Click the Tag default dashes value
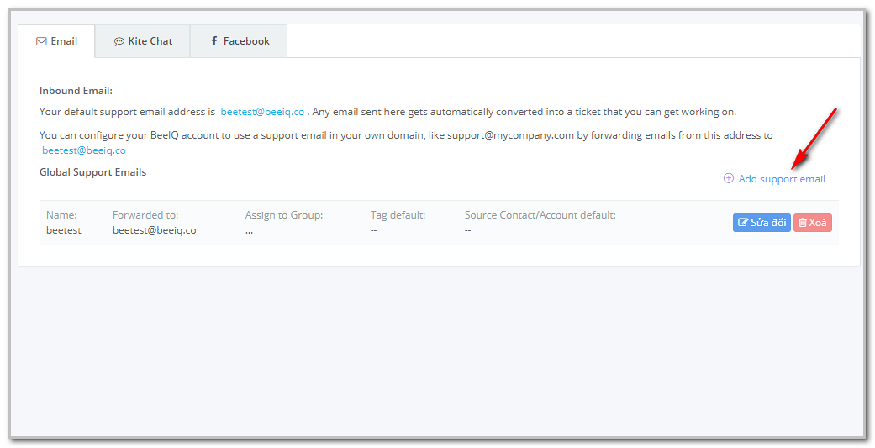The image size is (875, 448). [x=373, y=229]
